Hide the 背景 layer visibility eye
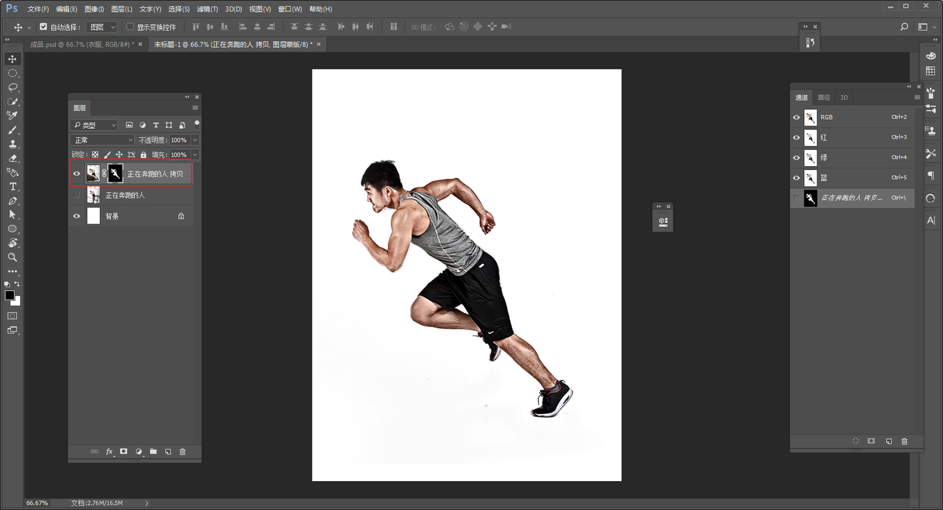 click(77, 216)
